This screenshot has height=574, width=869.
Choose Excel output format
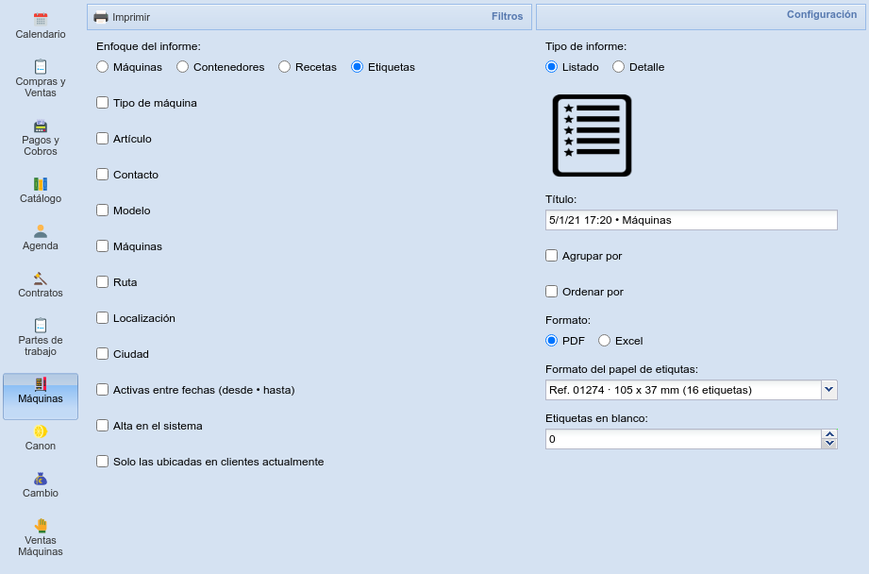[x=605, y=341]
